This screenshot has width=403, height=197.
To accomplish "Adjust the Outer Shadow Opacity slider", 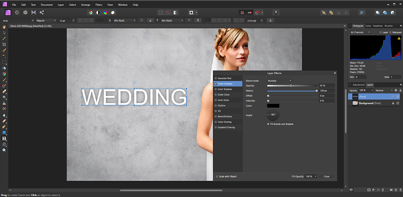I will click(292, 86).
